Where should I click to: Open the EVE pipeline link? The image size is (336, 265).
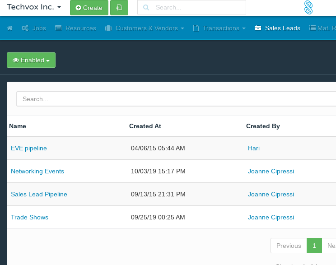29,148
